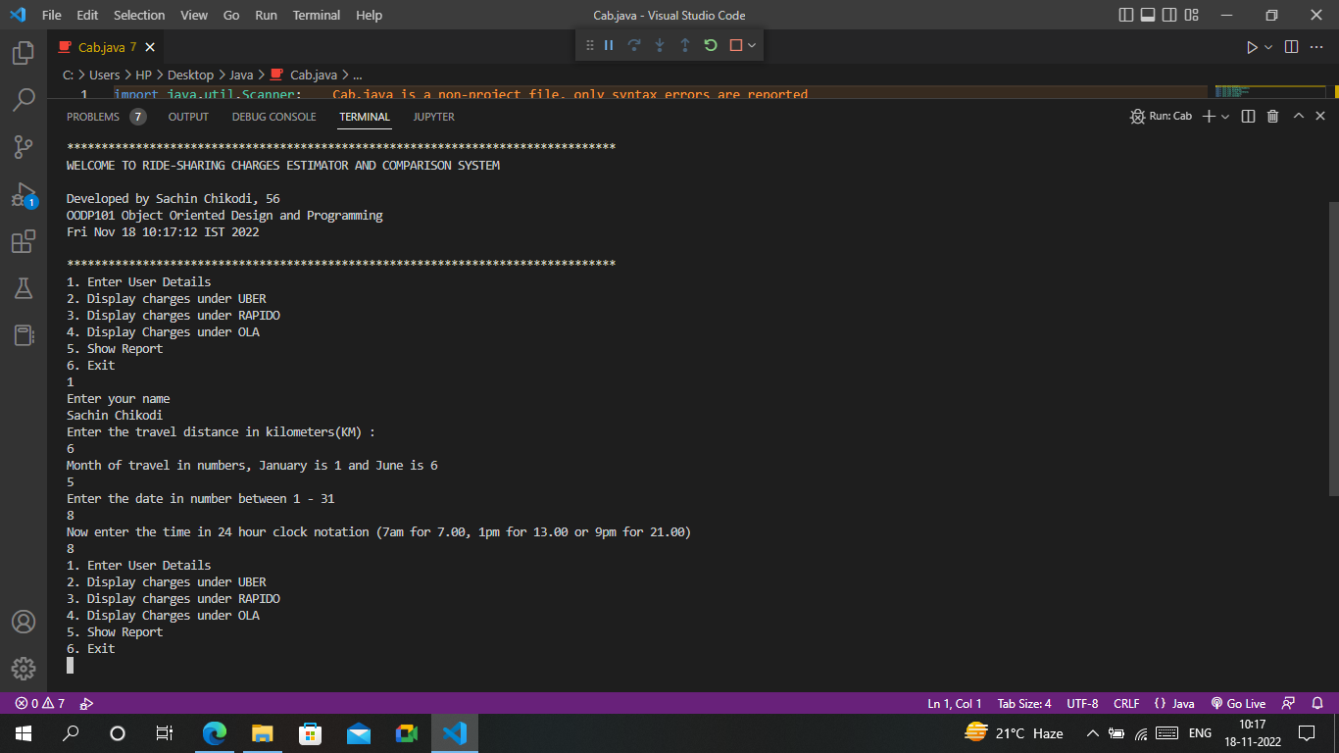Screen dimensions: 1339x753
Task: Close the Cab.java editor tab
Action: (150, 47)
